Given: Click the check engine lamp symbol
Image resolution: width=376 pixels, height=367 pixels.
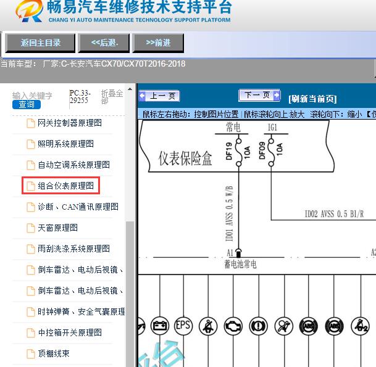Looking at the screenshot, I should pos(233,326).
